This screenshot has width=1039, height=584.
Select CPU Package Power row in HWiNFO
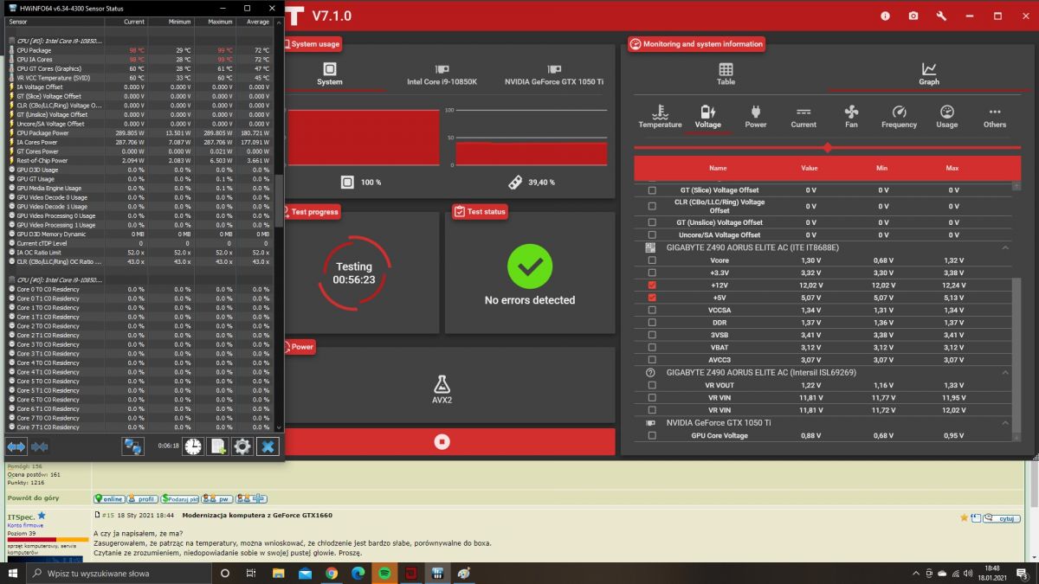[140, 133]
